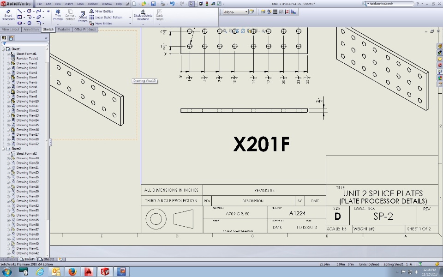Click the Under Defined status text
The height and width of the screenshot is (277, 443).
coord(369,264)
